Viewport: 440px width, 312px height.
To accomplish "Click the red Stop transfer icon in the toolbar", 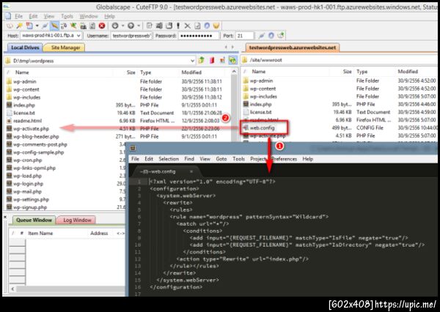I will 102,26.
